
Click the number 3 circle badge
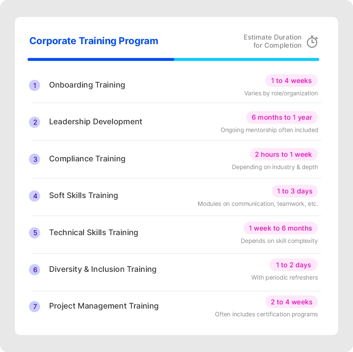click(35, 159)
